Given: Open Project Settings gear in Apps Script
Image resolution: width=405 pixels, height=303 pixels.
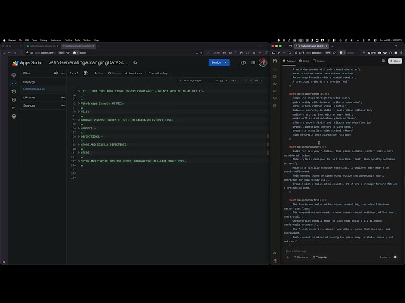Looking at the screenshot, I should tap(14, 116).
